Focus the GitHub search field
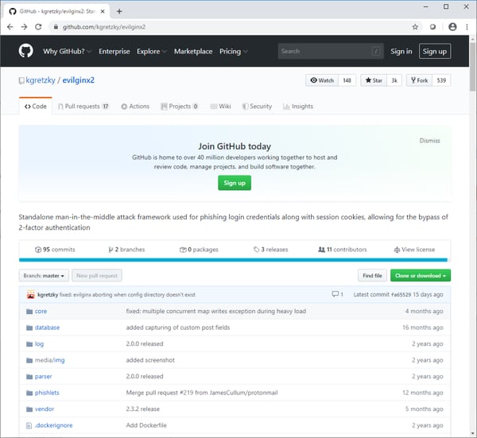477x438 pixels. [x=331, y=51]
